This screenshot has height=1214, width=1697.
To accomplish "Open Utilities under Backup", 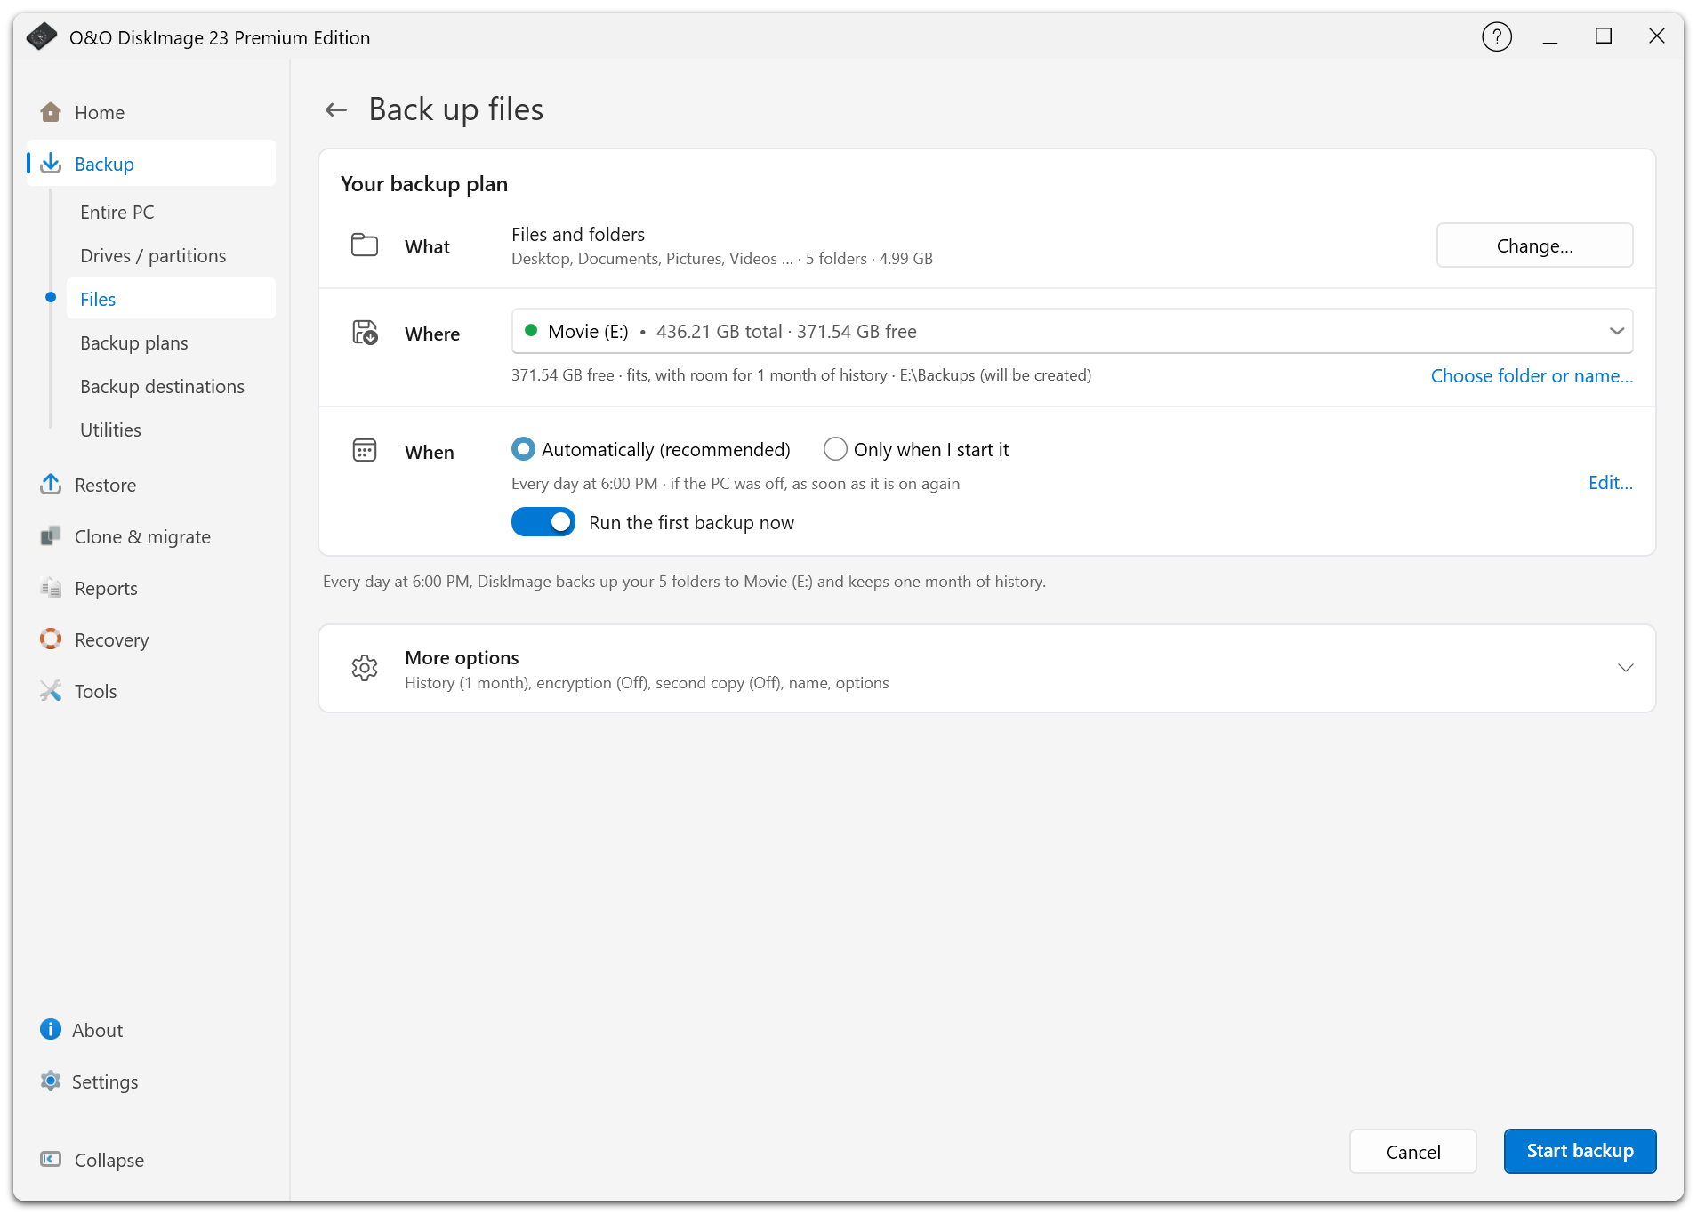I will (110, 430).
